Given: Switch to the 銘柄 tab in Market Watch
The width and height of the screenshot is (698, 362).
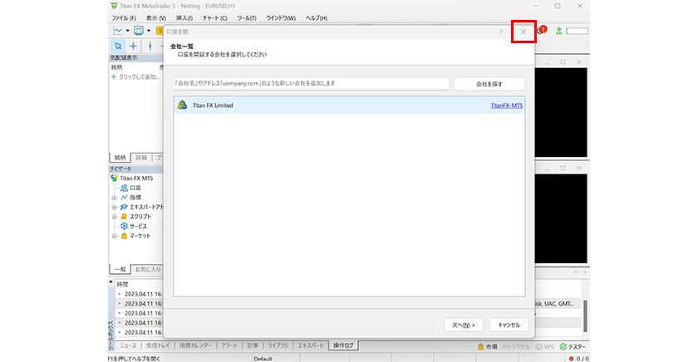Looking at the screenshot, I should click(120, 158).
